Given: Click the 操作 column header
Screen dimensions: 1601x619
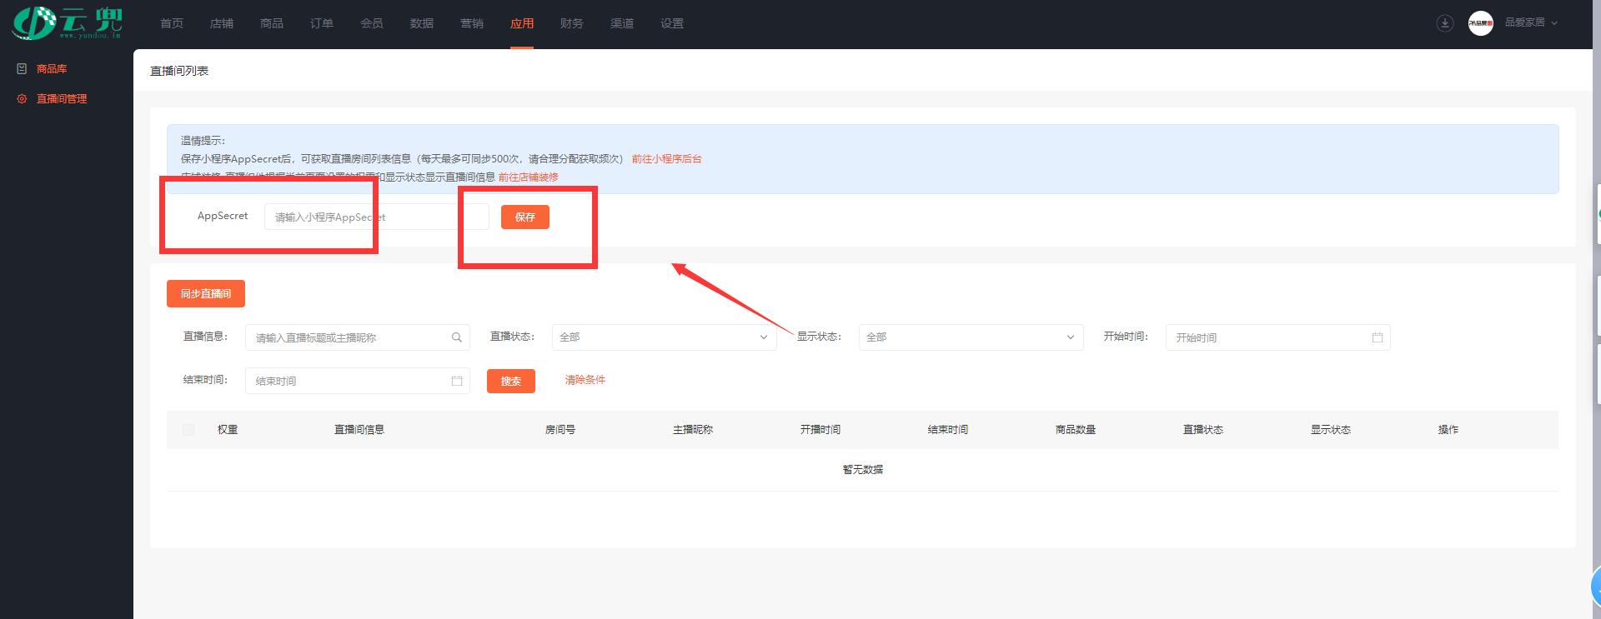Looking at the screenshot, I should click(x=1448, y=430).
